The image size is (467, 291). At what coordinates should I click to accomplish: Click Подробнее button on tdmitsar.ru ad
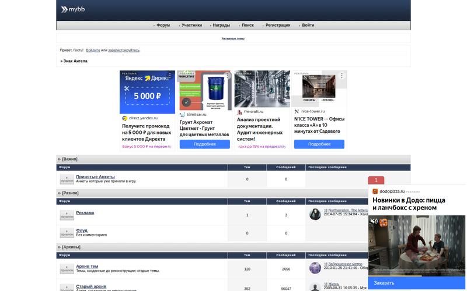pyautogui.click(x=204, y=144)
